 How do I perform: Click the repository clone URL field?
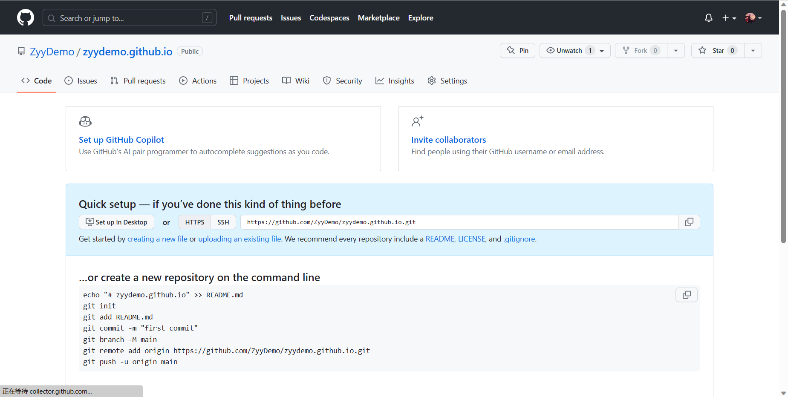[x=459, y=222]
